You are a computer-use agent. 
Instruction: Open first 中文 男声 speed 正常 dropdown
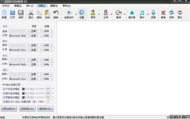click(x=36, y=31)
